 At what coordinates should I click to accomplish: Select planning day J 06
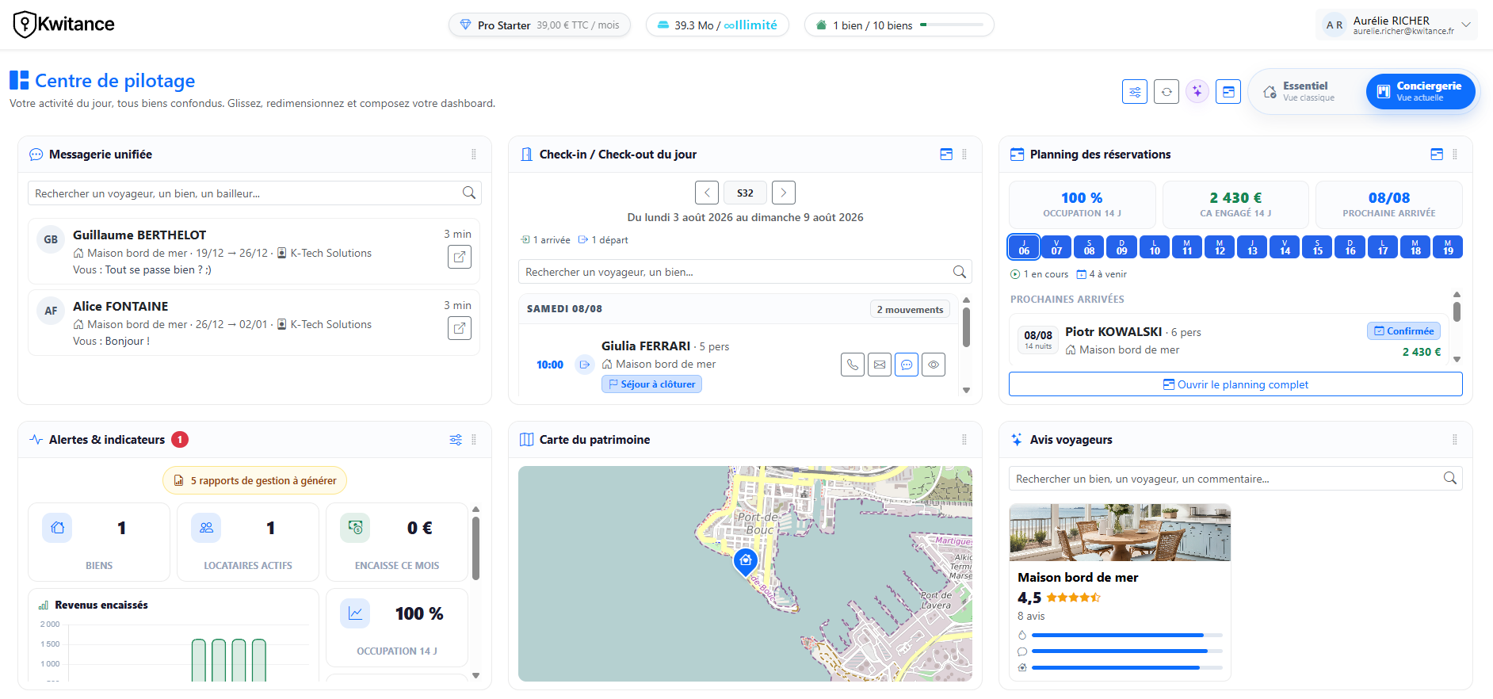(x=1024, y=247)
